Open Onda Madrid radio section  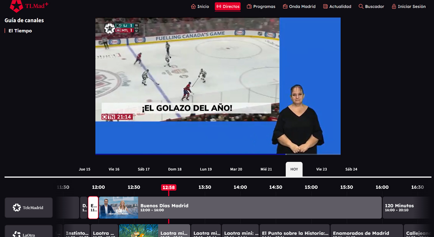[299, 6]
